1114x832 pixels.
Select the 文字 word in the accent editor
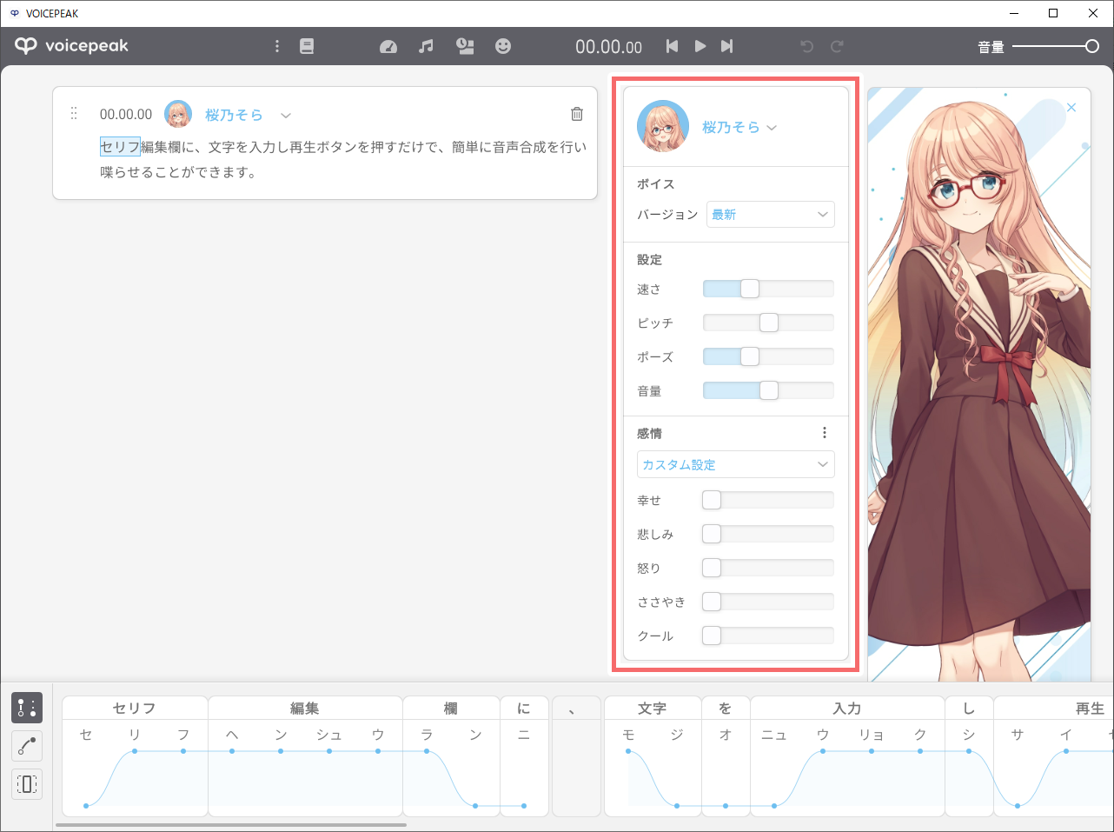(653, 709)
